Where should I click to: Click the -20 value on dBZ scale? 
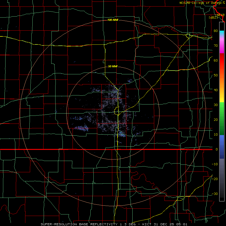(215, 179)
